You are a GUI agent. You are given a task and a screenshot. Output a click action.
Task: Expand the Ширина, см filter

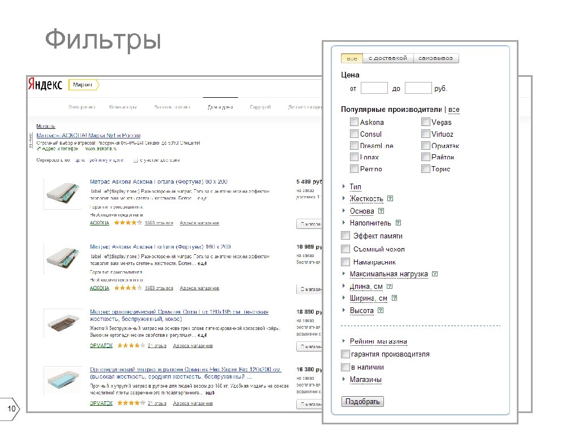(369, 298)
